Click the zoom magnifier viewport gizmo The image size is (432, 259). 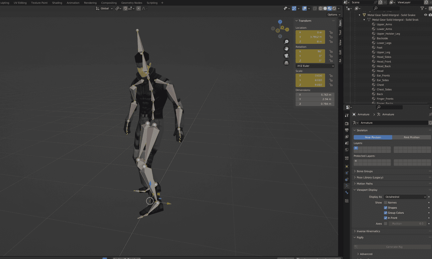click(287, 42)
